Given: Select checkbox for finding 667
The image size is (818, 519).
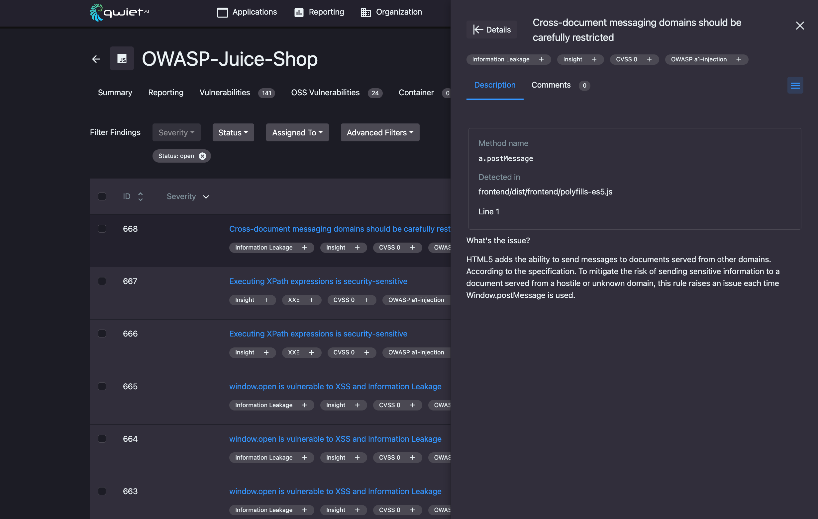Looking at the screenshot, I should click(x=102, y=281).
